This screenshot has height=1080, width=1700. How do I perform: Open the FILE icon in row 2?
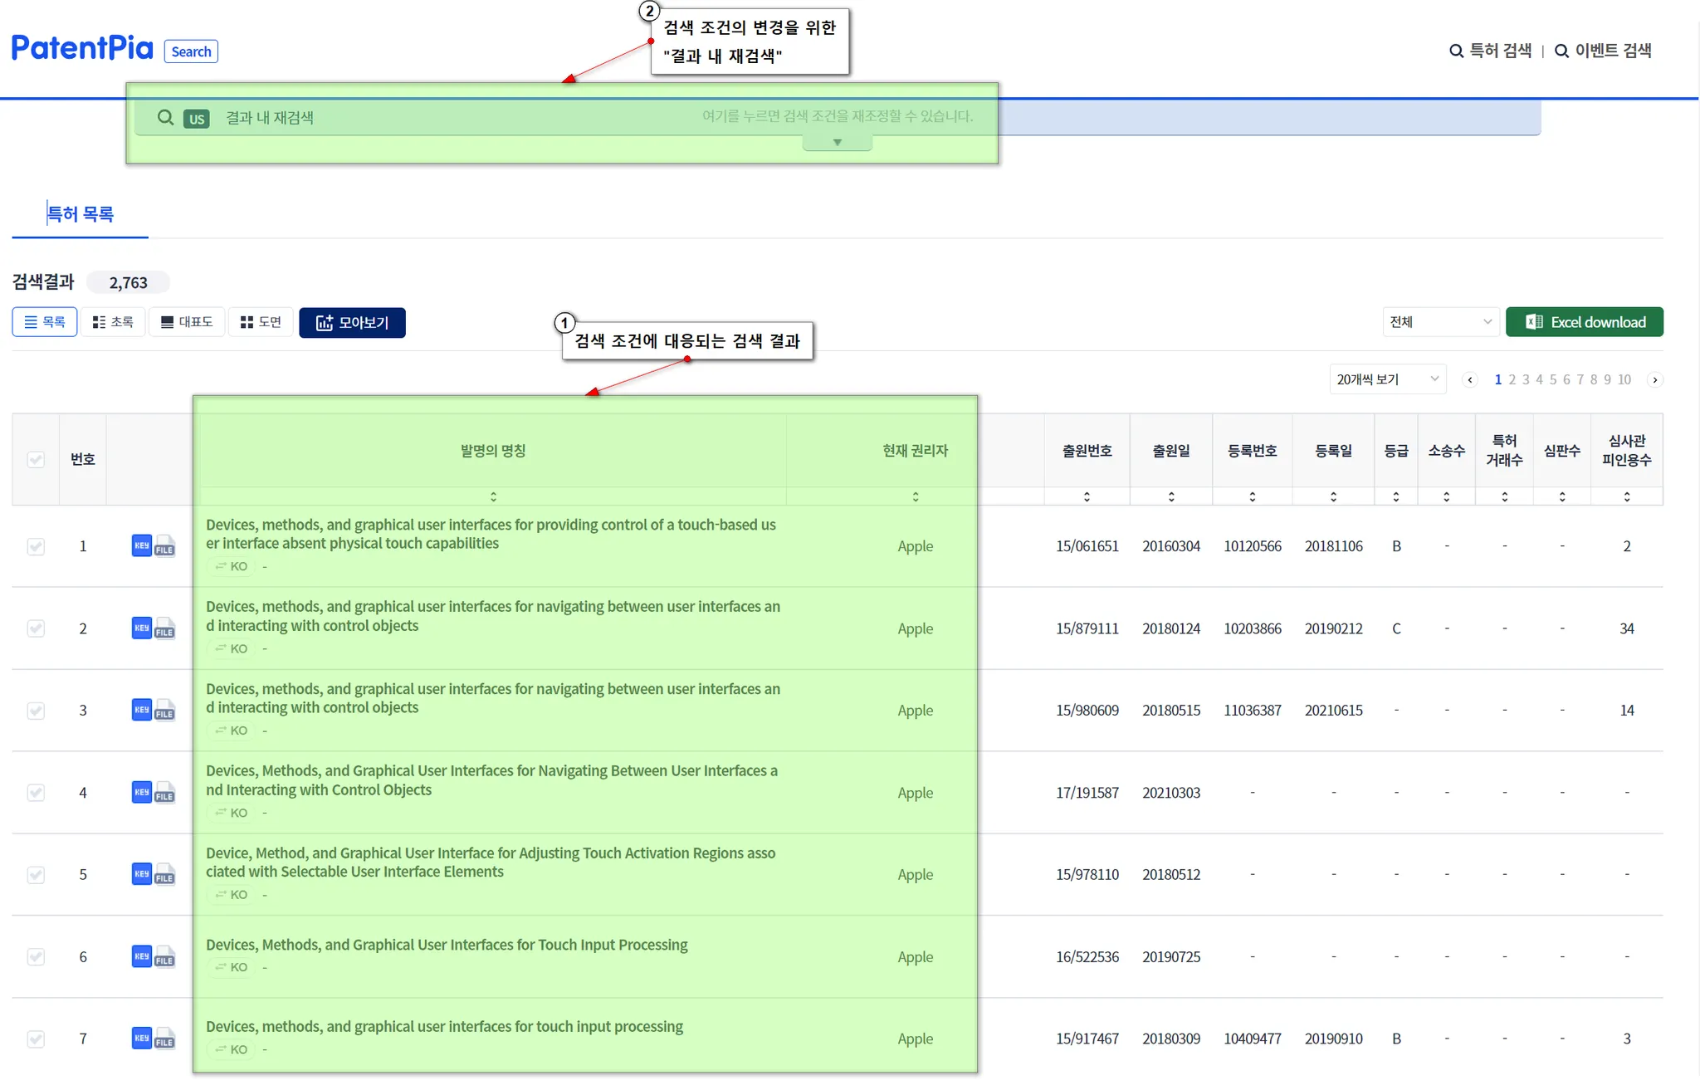[x=165, y=629]
